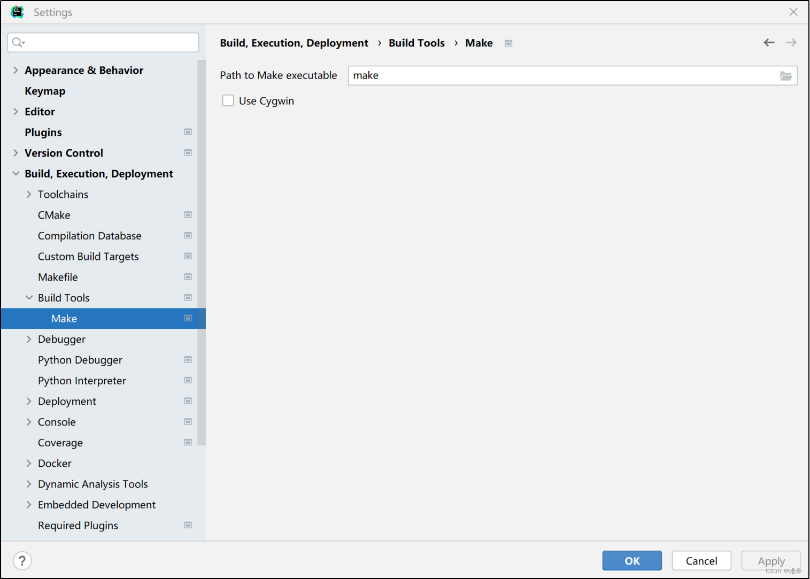Click the indicator icon next to Required Plugins
Viewport: 810px width, 579px height.
(188, 525)
